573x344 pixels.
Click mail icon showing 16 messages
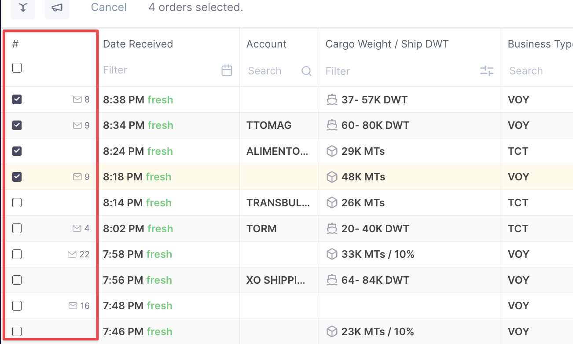(73, 306)
